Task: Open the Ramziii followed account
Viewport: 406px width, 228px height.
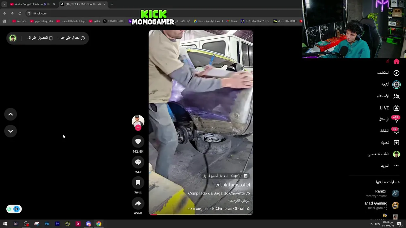Action: pos(382,193)
